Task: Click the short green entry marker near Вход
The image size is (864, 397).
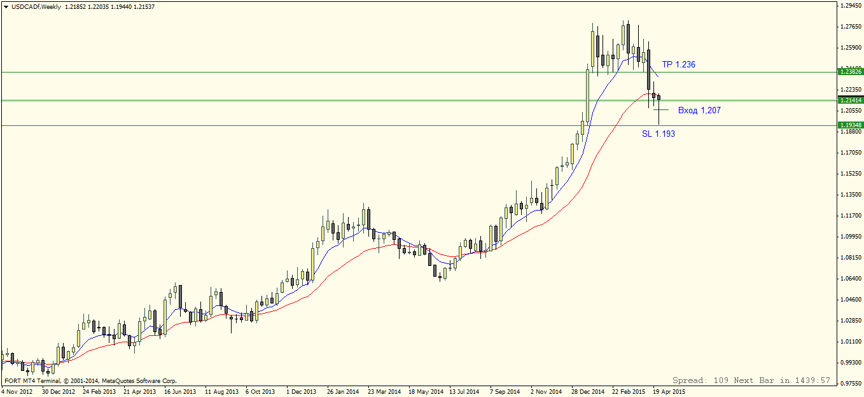Action: pyautogui.click(x=660, y=110)
